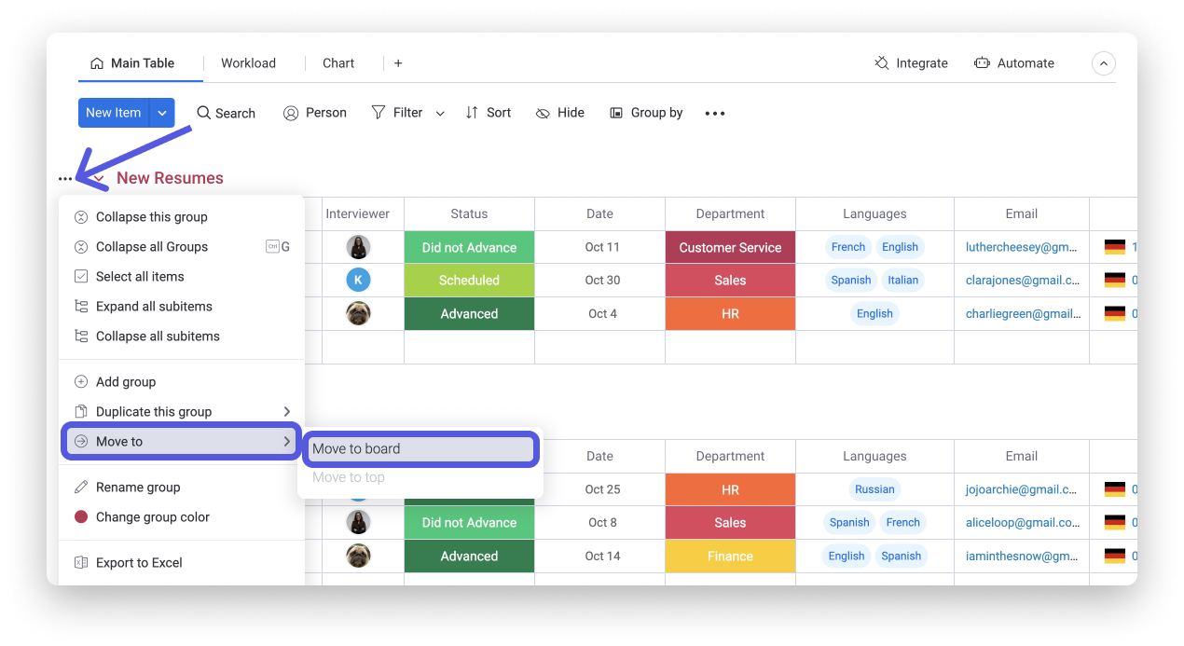Click the Group by icon
1184x646 pixels.
pos(616,113)
